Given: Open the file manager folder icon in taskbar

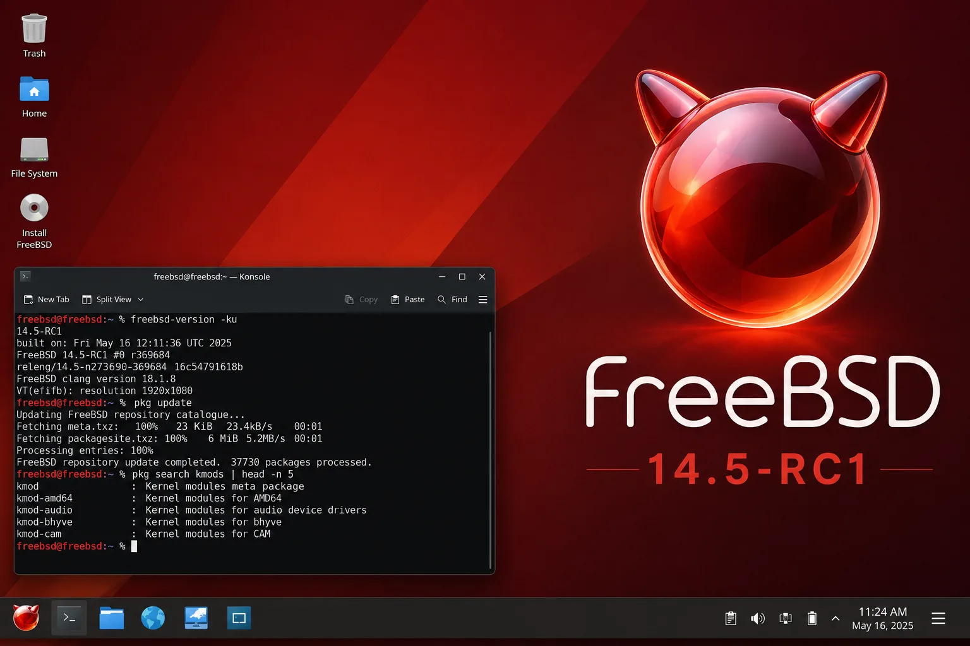Looking at the screenshot, I should tap(112, 618).
